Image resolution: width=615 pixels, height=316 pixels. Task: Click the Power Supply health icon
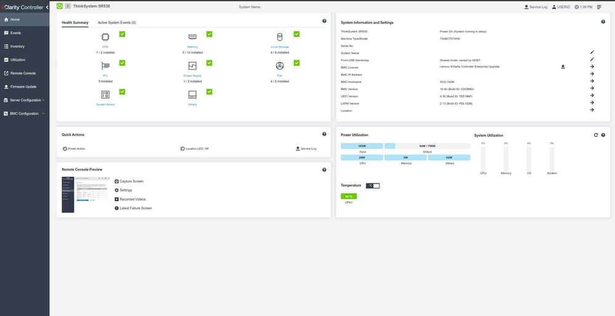click(x=192, y=66)
